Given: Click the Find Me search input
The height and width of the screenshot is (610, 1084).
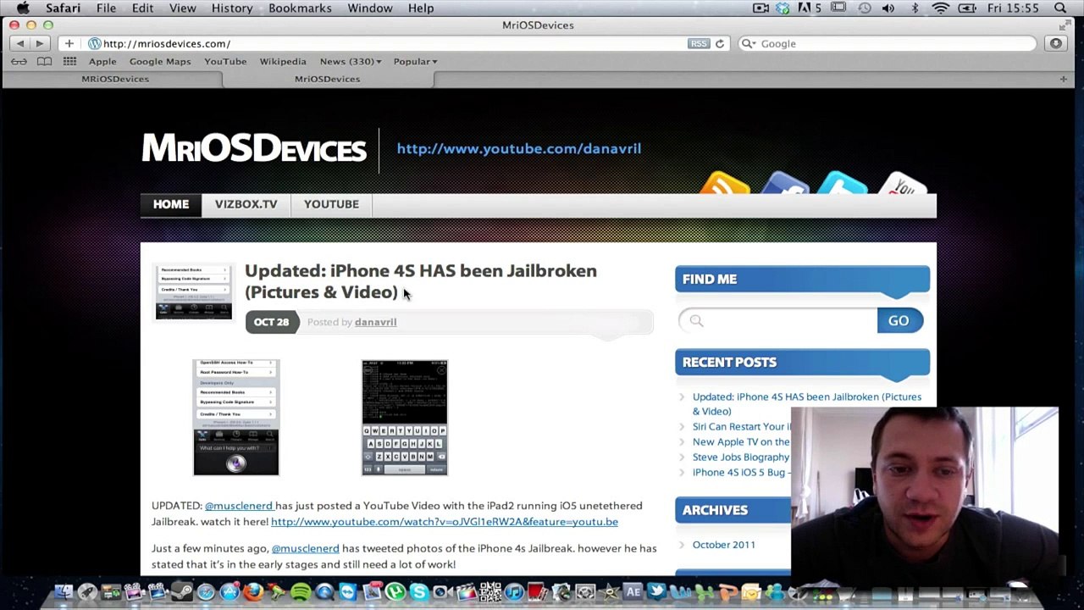Looking at the screenshot, I should point(777,321).
